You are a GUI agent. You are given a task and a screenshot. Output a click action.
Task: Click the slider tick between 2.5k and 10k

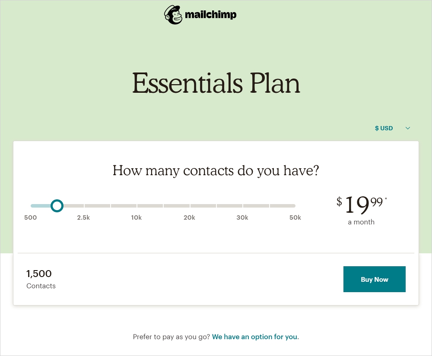(x=111, y=206)
